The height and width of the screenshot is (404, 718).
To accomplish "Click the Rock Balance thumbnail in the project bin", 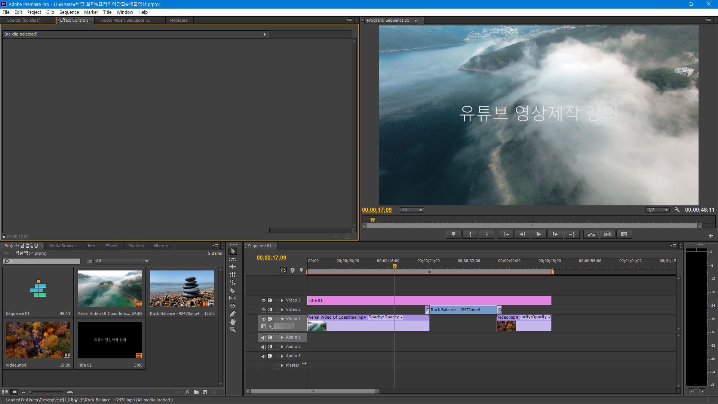I will pos(182,288).
